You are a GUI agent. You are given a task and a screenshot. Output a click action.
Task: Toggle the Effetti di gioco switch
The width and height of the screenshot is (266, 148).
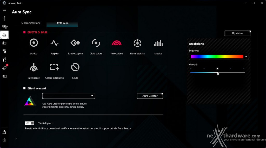(x=30, y=123)
